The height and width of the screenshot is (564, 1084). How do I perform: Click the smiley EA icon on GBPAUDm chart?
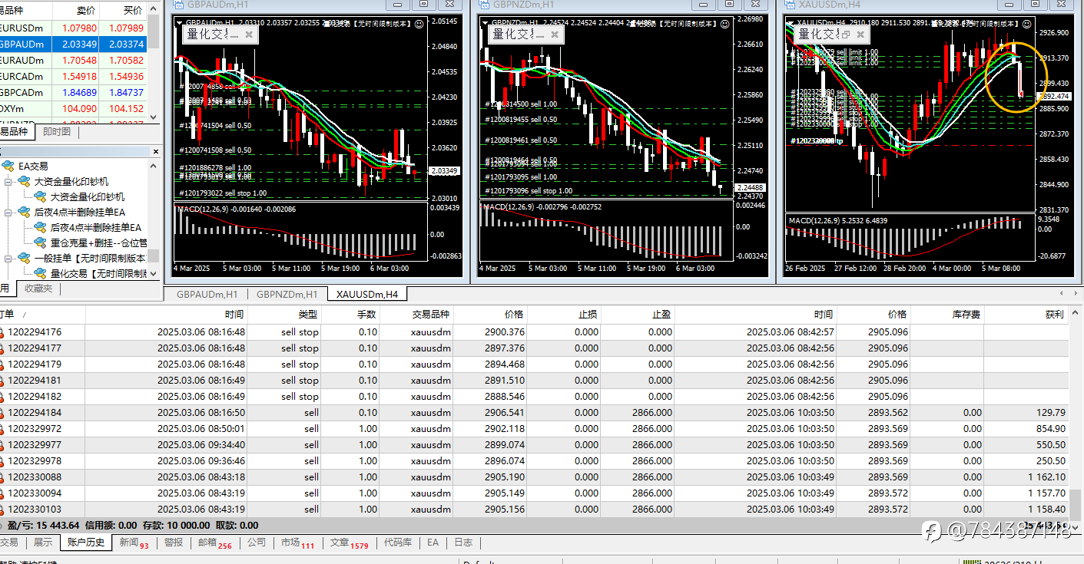click(x=419, y=25)
